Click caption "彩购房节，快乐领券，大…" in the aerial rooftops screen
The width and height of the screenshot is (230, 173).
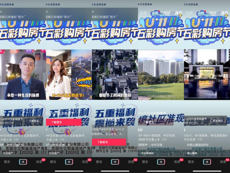click(108, 134)
